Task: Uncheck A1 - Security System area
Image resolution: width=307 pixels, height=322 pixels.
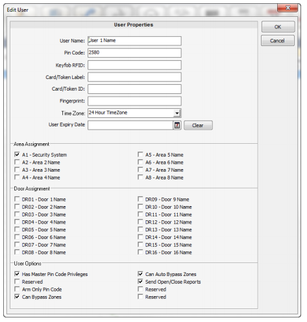Action: (x=17, y=154)
